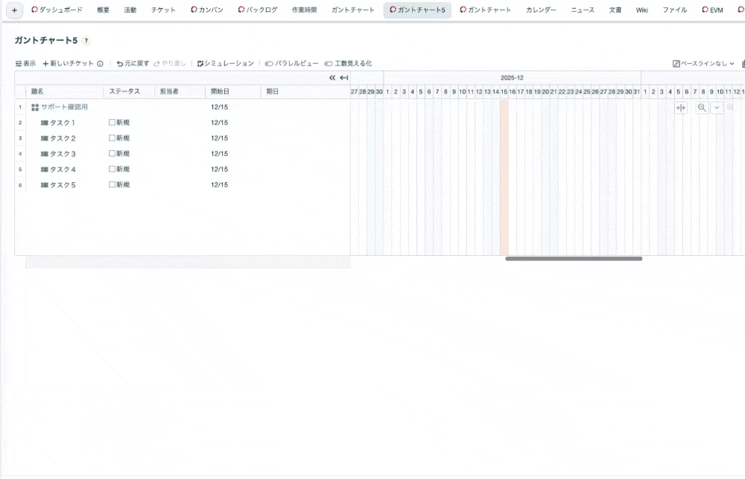Open the 表示 display options menu
This screenshot has width=745, height=479.
coord(25,64)
